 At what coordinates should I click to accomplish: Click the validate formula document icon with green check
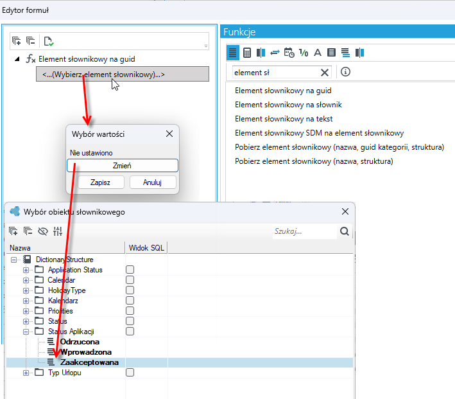(x=49, y=41)
